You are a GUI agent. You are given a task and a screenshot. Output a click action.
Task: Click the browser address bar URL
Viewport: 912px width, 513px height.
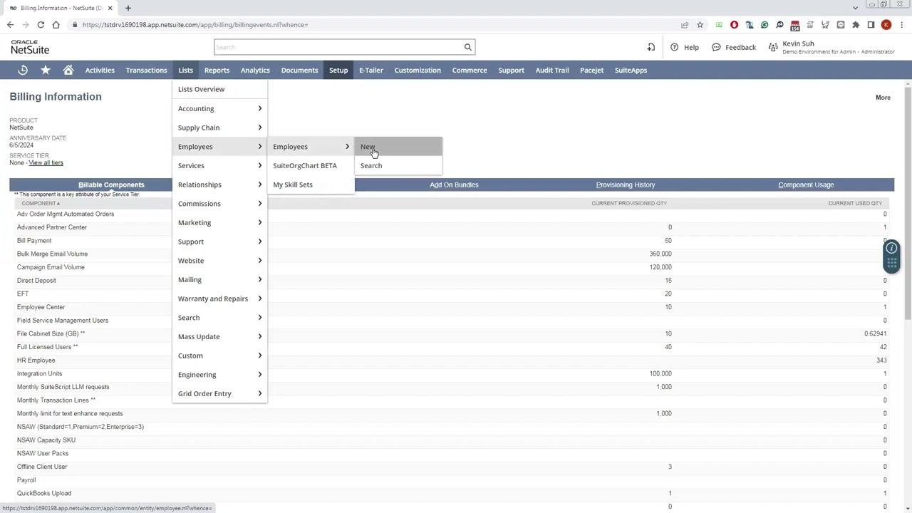tap(195, 25)
